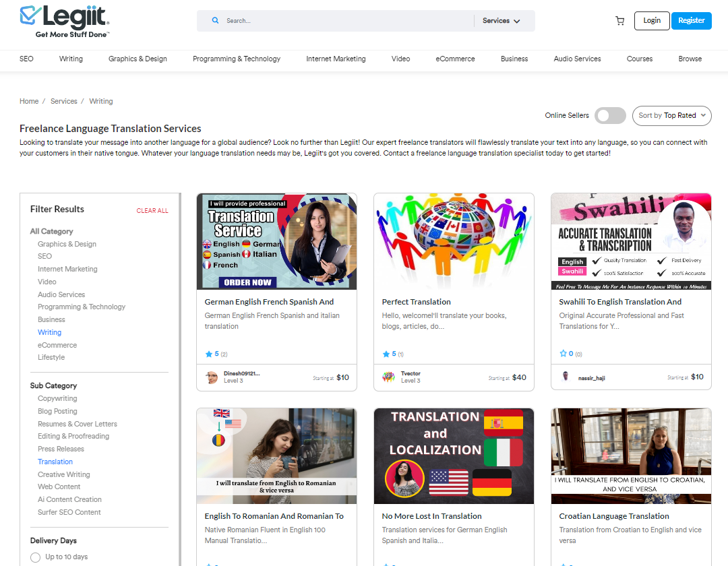The height and width of the screenshot is (566, 728).
Task: Select Surfer SEO Content sub category
Action: point(69,512)
